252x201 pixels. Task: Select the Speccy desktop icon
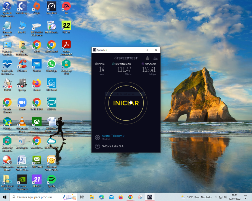pos(22,85)
